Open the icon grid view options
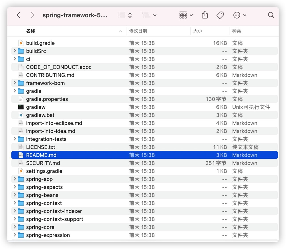The image size is (286, 249). [186, 15]
